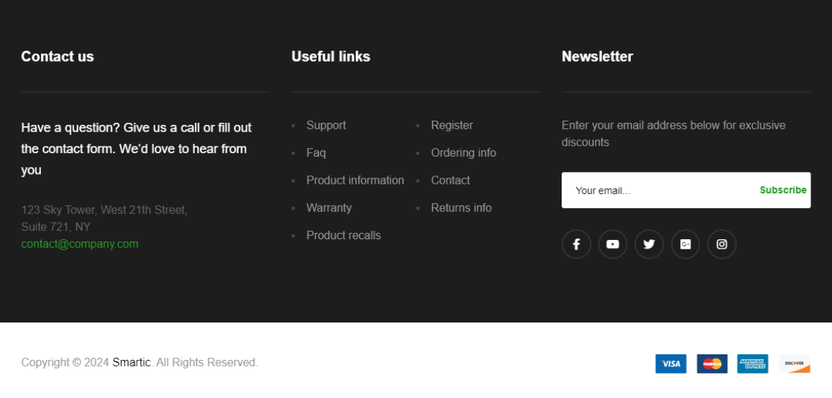
Task: Select the Returns info link
Action: click(461, 208)
